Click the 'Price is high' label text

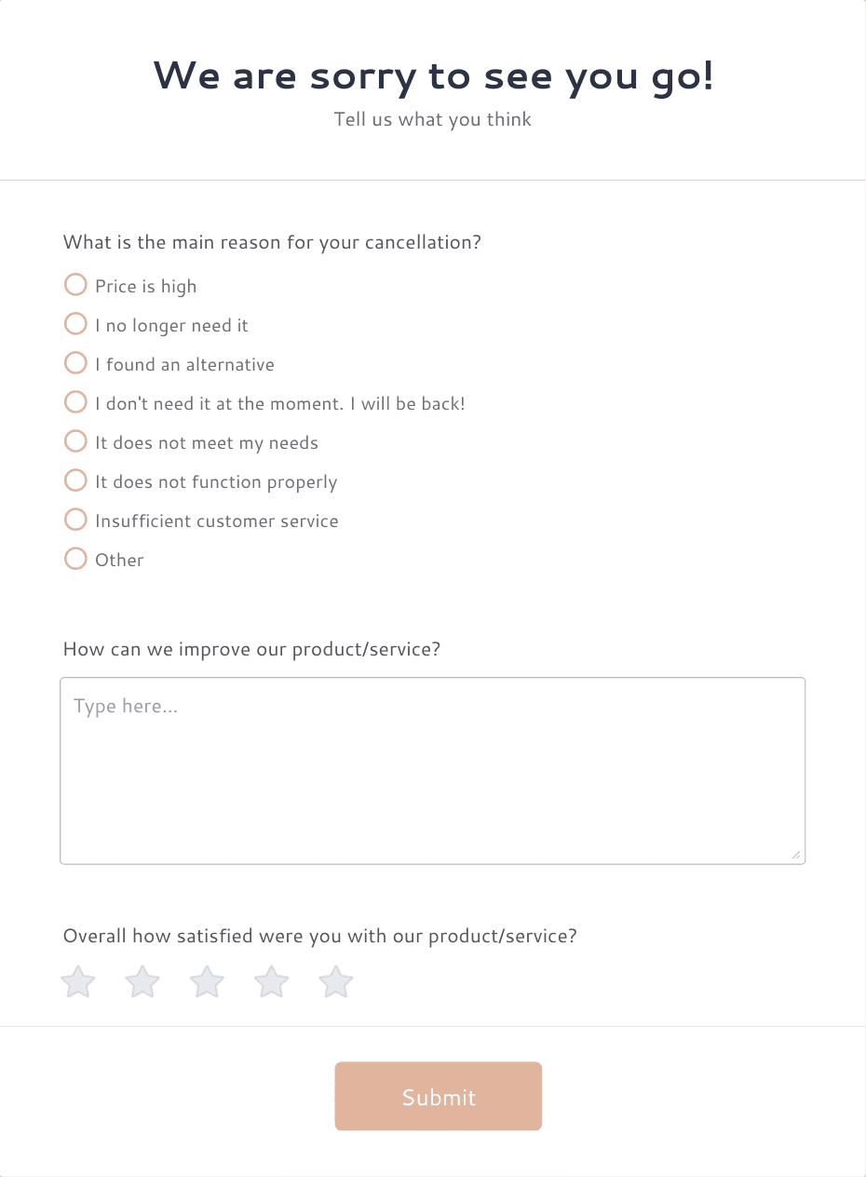click(145, 287)
